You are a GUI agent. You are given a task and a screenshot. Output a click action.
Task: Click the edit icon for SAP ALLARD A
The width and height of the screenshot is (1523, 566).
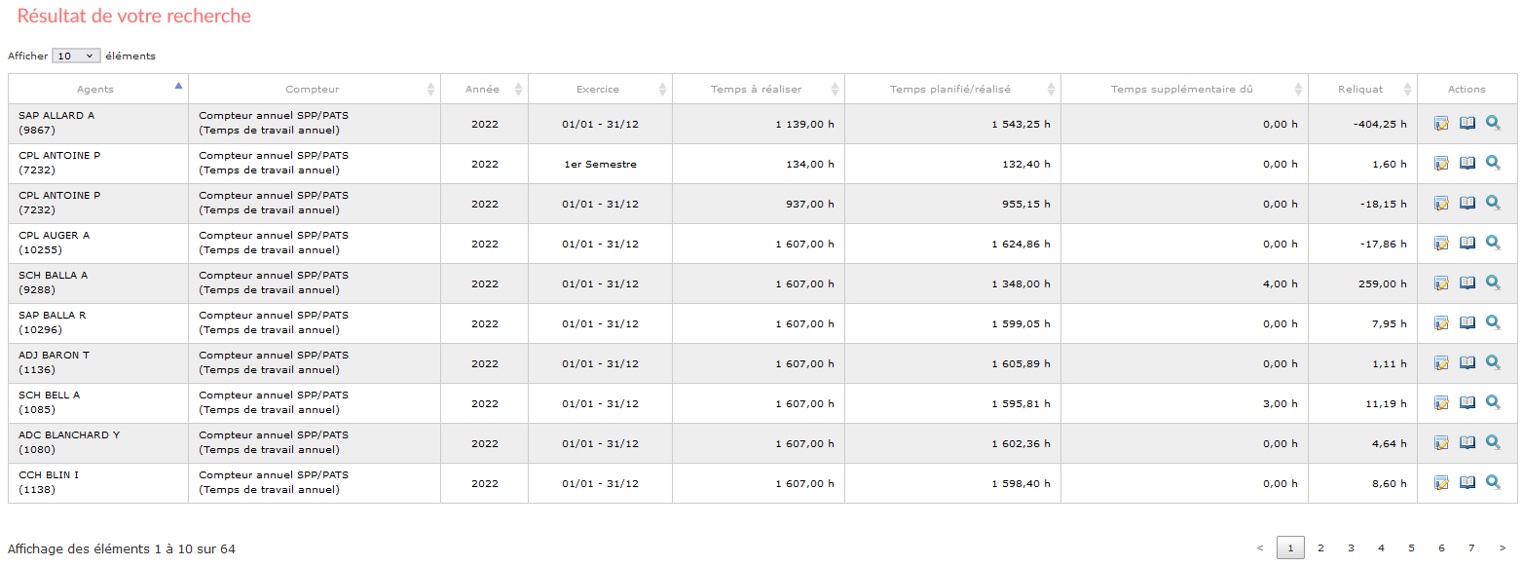pos(1441,124)
